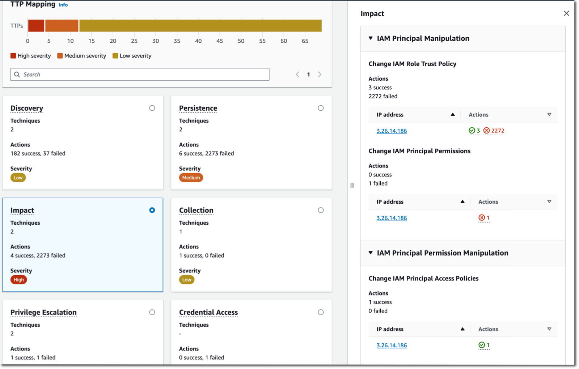Click the failed count 1 in Principal Permissions row
Viewport: 579px width, 369px height.
click(488, 218)
